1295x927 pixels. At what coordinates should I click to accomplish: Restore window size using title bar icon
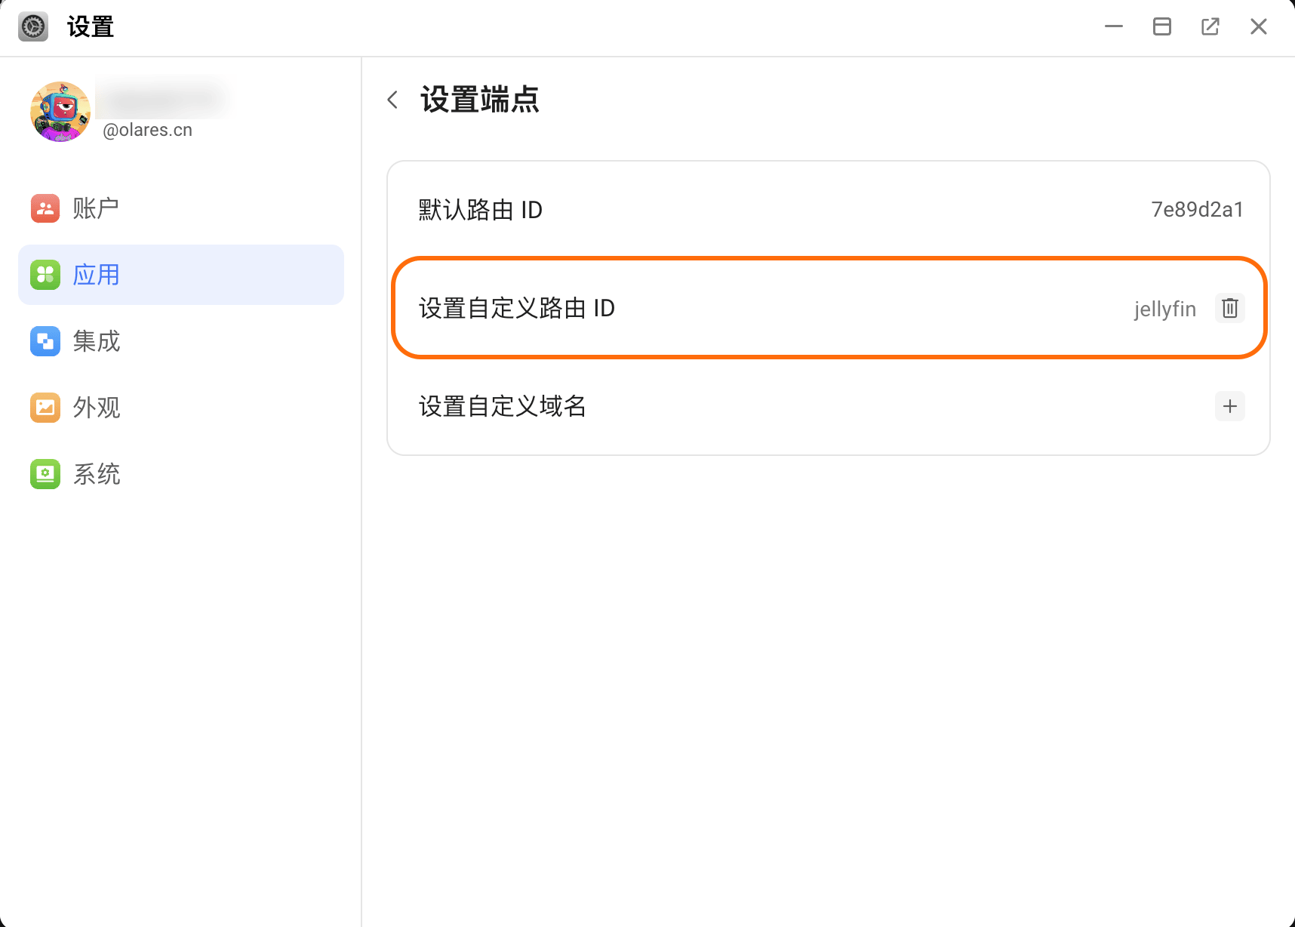point(1161,26)
